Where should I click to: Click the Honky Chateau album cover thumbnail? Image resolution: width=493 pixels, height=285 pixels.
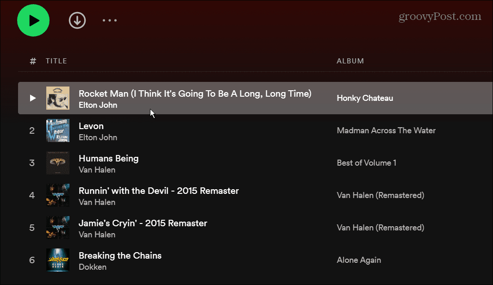click(x=58, y=98)
